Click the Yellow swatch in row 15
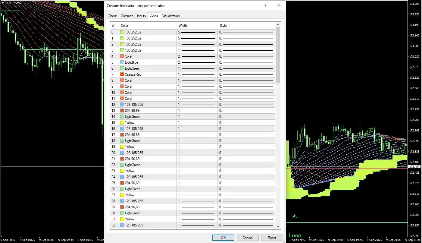 tap(122, 123)
